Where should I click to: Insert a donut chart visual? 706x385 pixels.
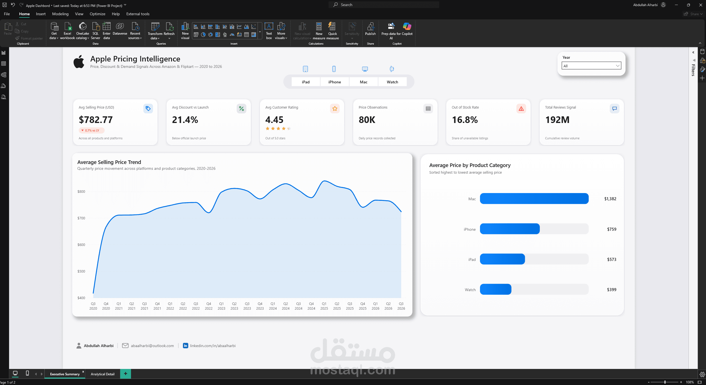(210, 35)
